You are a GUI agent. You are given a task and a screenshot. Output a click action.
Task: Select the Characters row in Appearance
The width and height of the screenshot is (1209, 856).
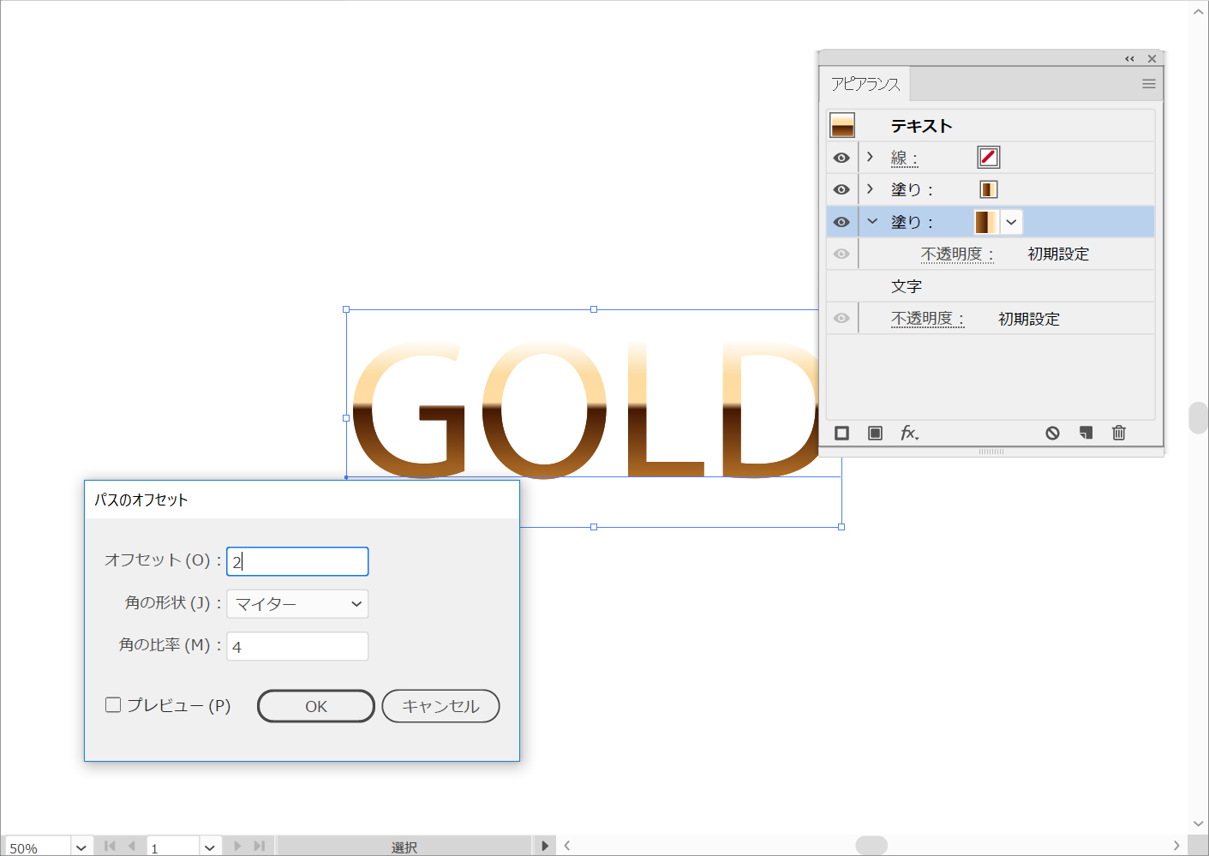(x=907, y=286)
